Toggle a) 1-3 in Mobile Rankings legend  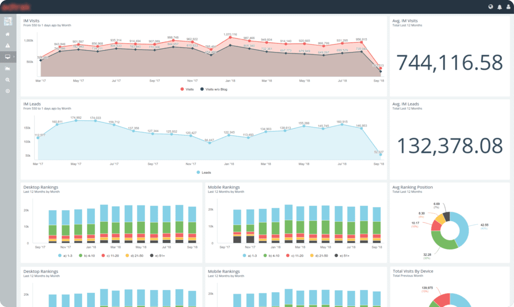click(250, 256)
